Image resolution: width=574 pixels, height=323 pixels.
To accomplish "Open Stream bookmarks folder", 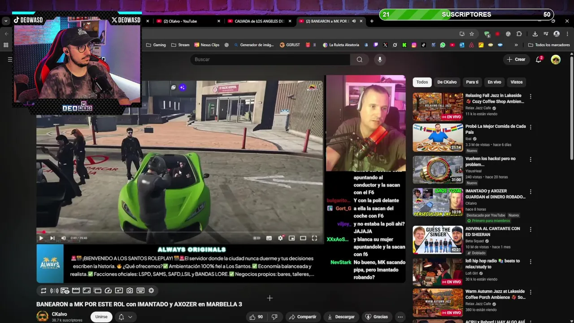I will point(180,45).
